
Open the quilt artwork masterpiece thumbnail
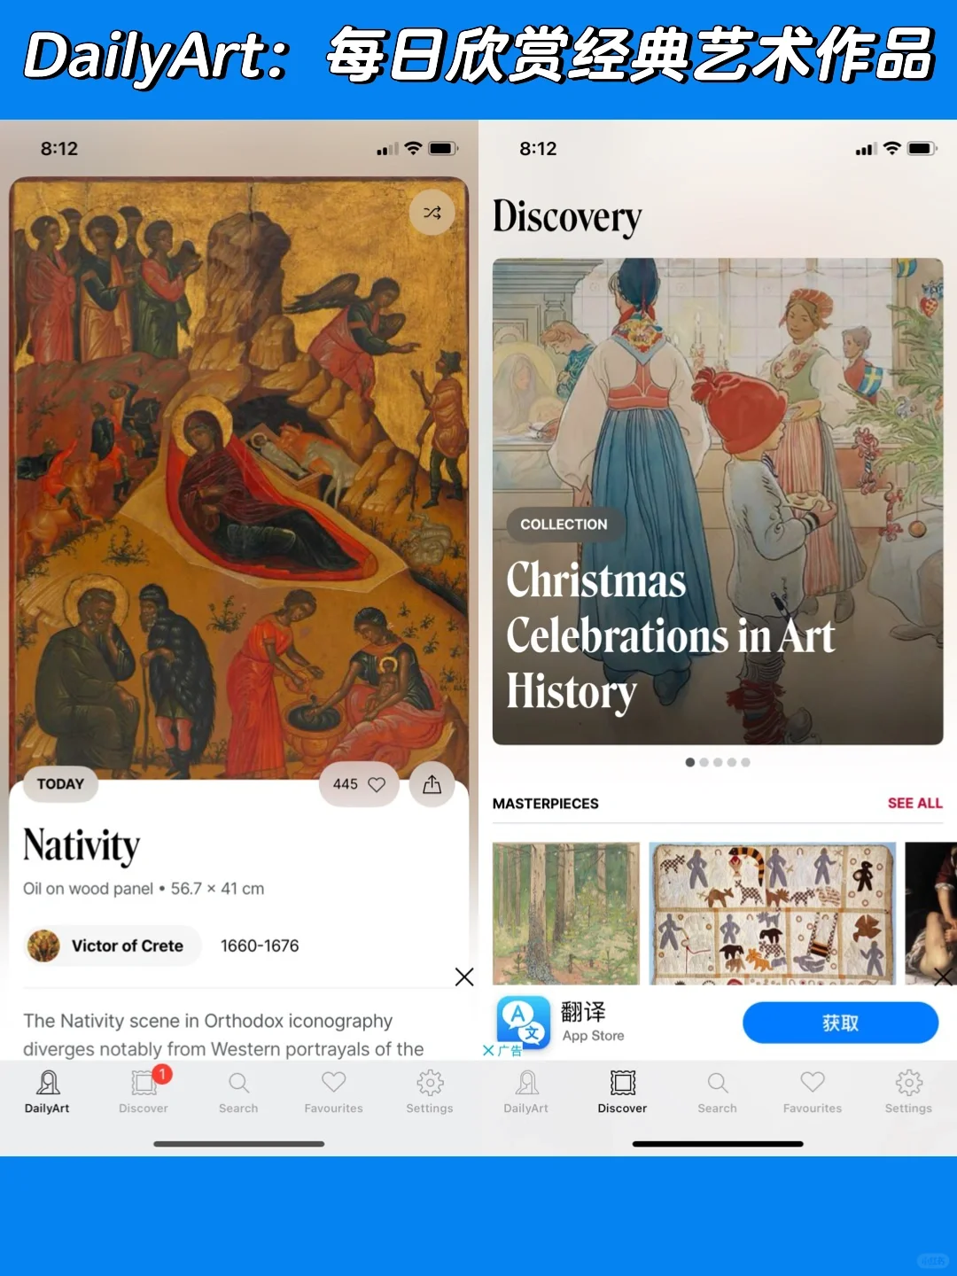click(x=773, y=913)
